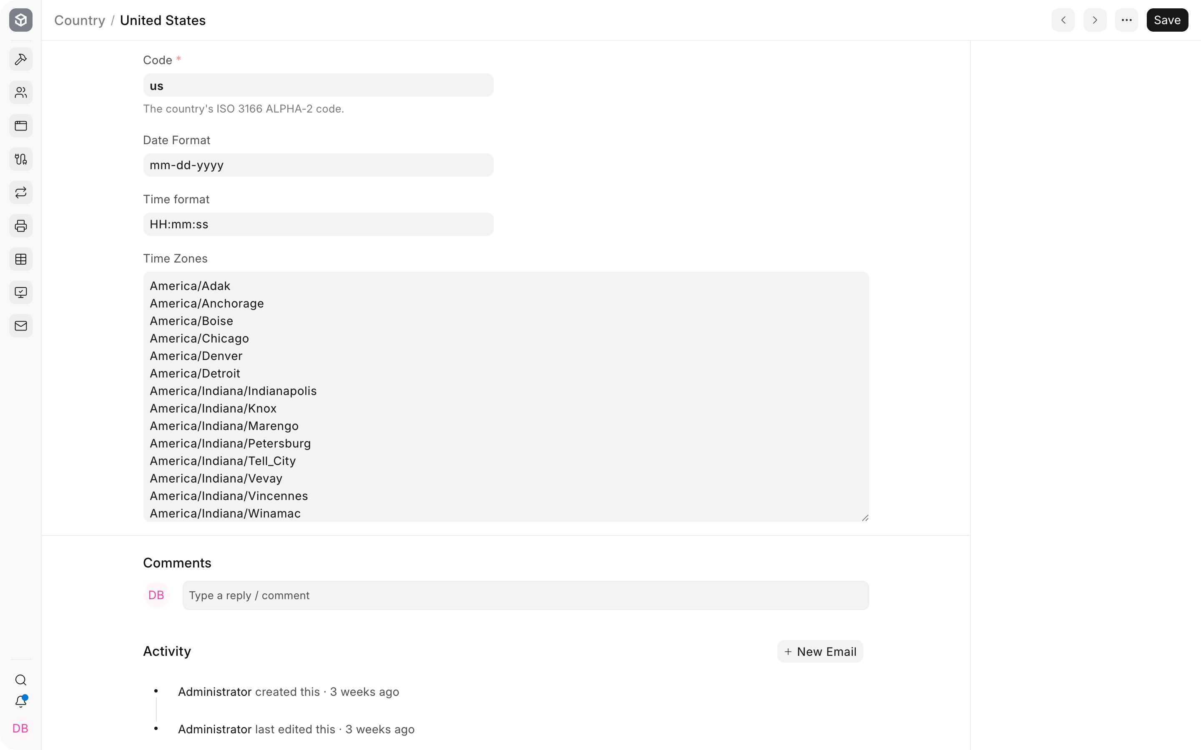Click into the Date Format field
Screen dimensions: 1201x750
point(318,165)
